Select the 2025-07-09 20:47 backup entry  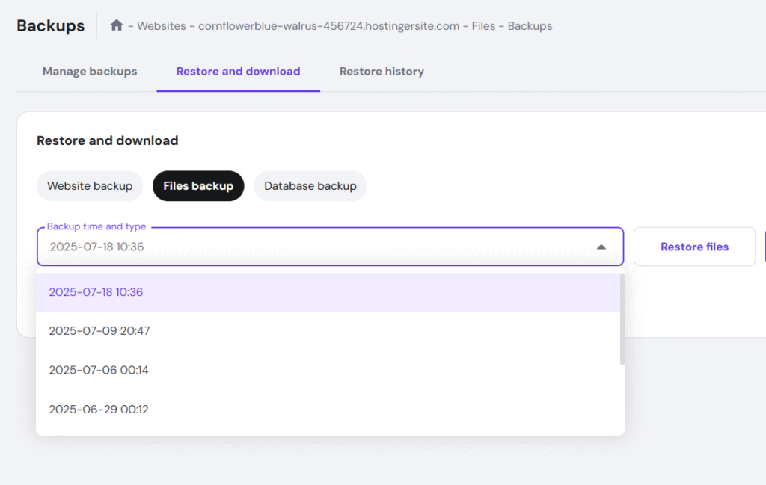coord(99,331)
